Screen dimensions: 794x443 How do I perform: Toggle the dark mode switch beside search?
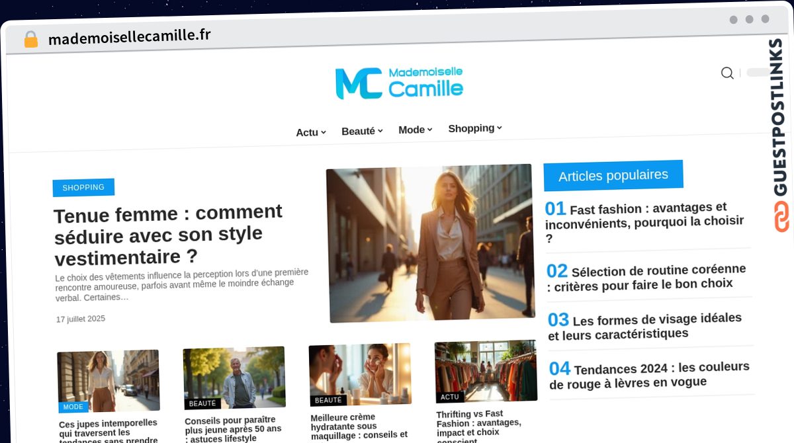(758, 72)
